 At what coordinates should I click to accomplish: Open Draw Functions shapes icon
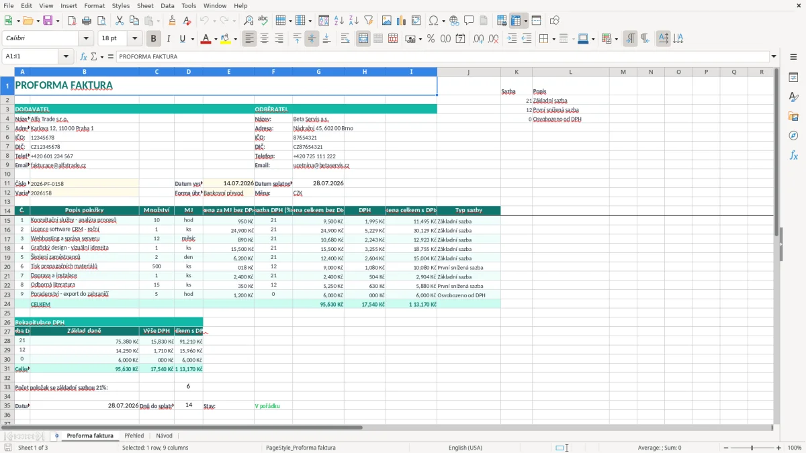[x=555, y=21]
